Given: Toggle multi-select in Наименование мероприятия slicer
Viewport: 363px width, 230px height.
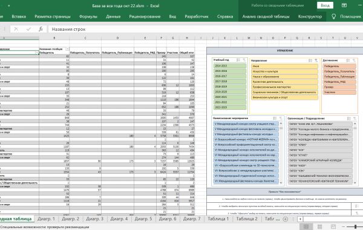Looking at the screenshot, I should [275, 118].
